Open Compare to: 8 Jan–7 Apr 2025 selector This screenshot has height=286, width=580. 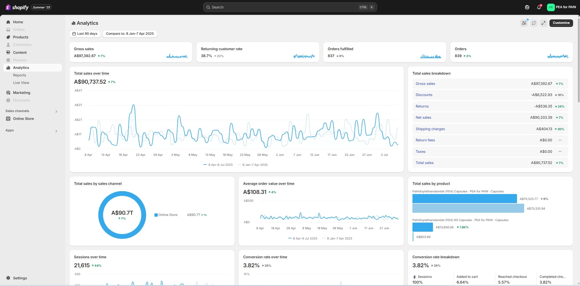coord(130,34)
